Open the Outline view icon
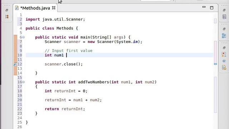The image size is (229, 129). (224, 35)
